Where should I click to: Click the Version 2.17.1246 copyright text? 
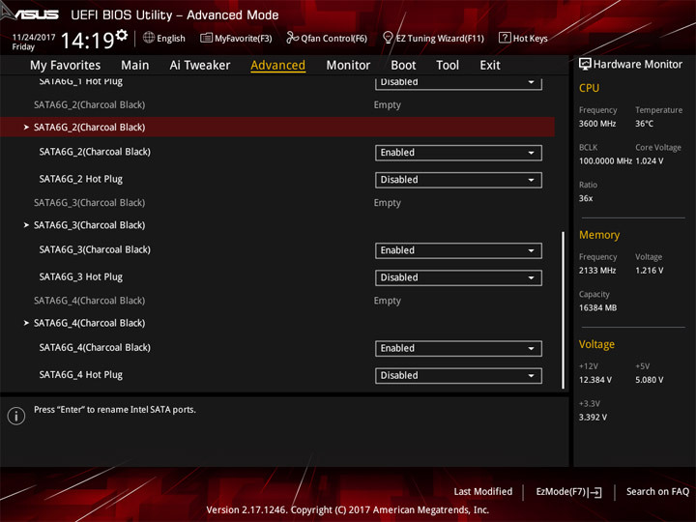[348, 510]
